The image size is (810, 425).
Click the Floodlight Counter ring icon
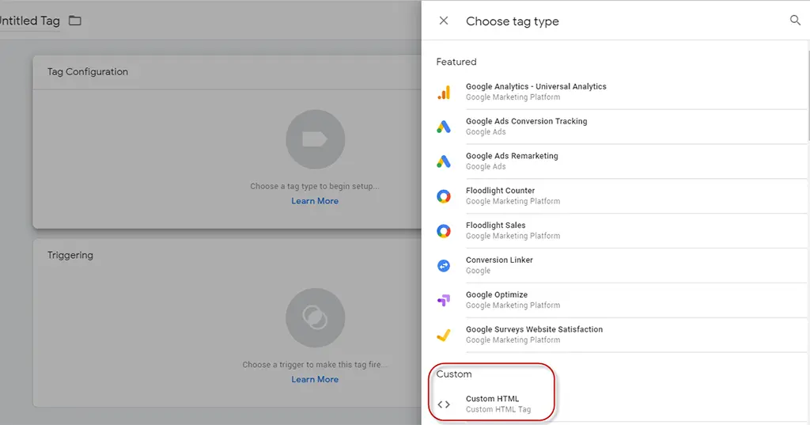(444, 196)
